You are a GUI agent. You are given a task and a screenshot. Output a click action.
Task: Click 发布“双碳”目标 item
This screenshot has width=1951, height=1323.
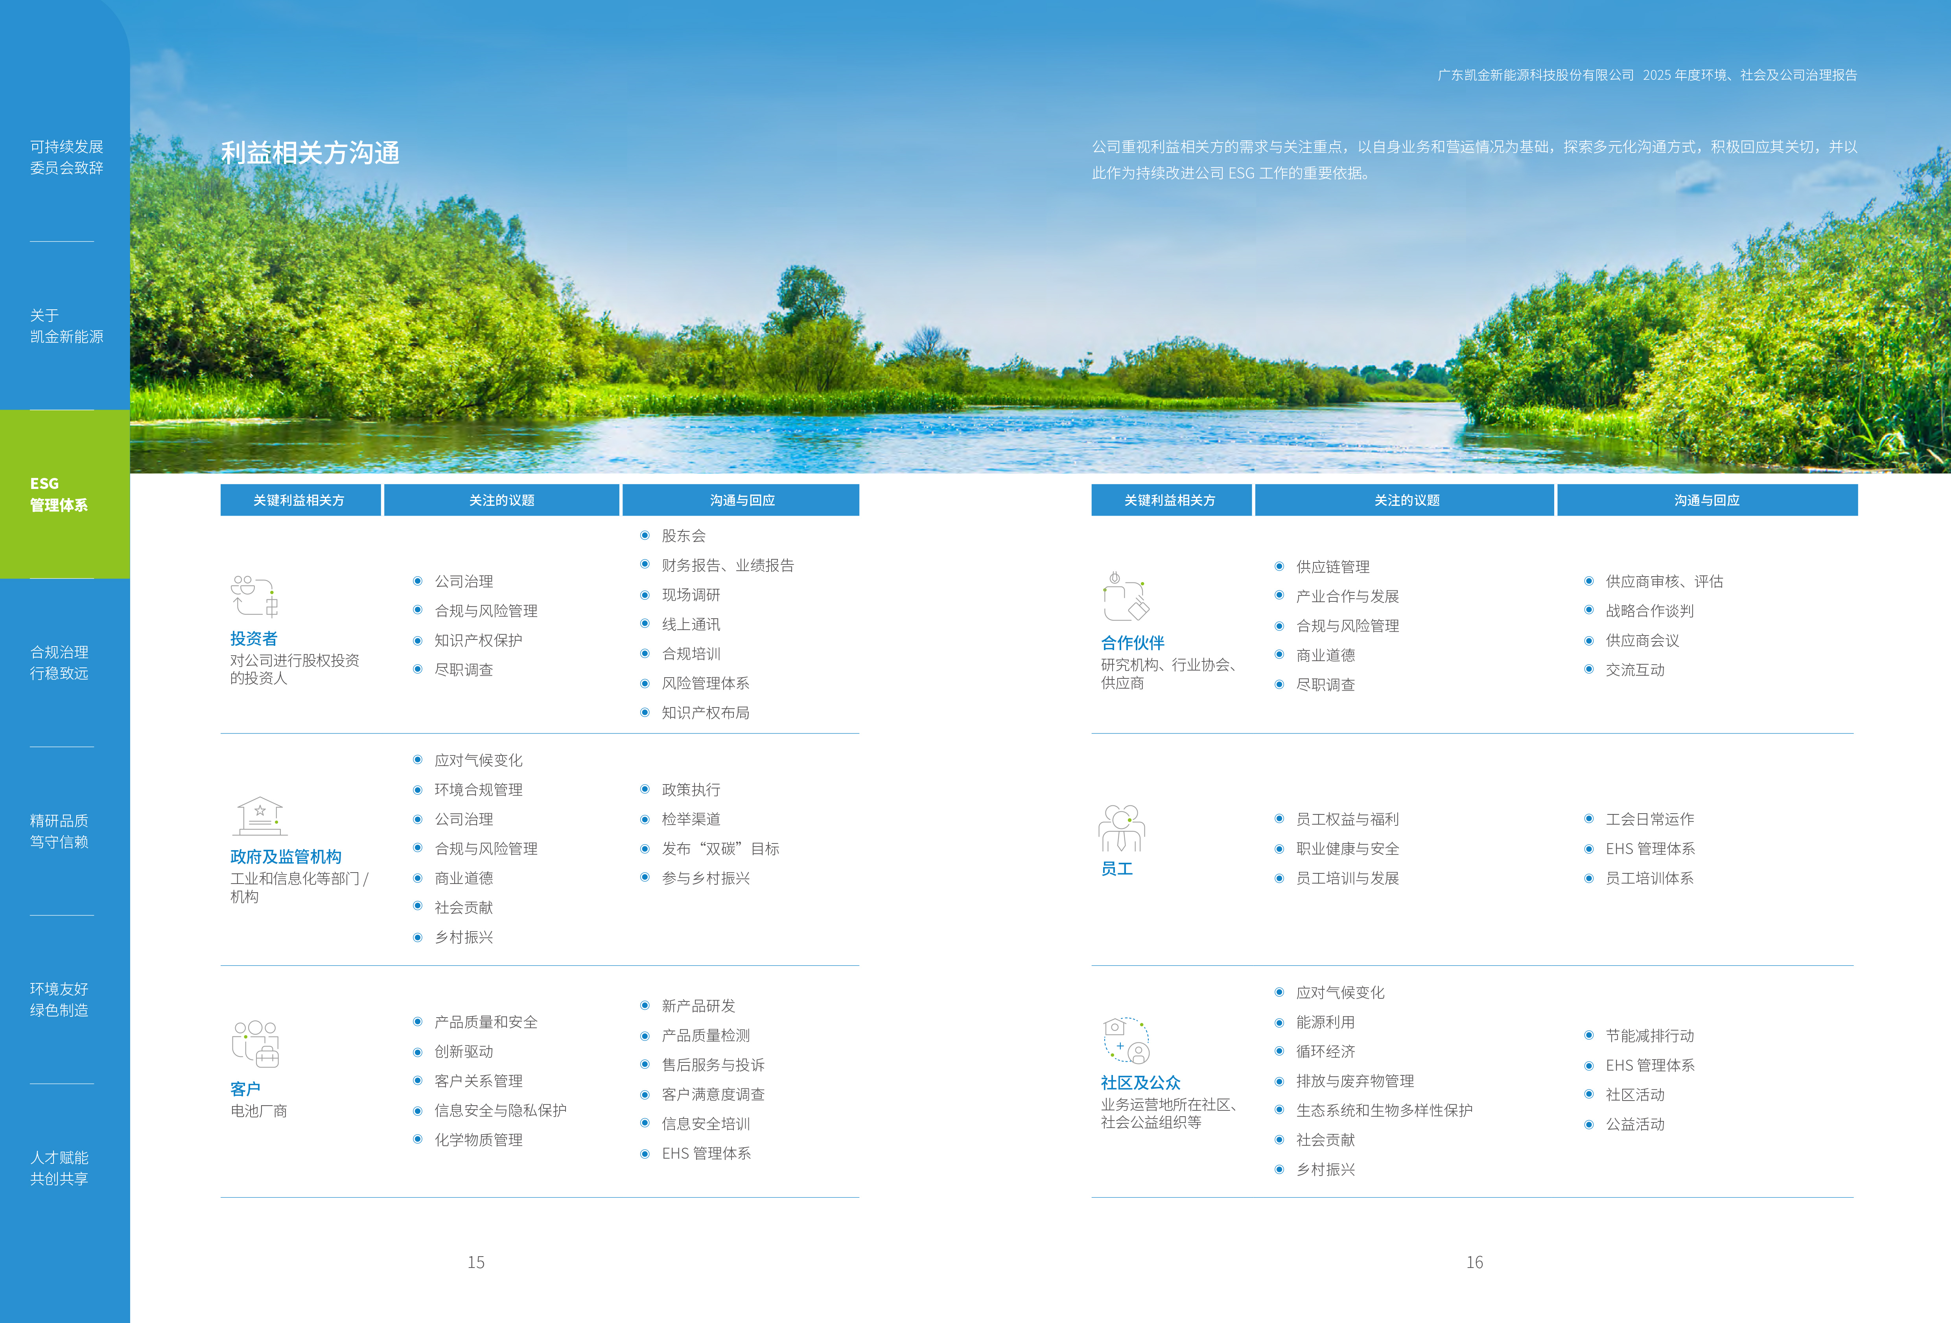pos(720,849)
